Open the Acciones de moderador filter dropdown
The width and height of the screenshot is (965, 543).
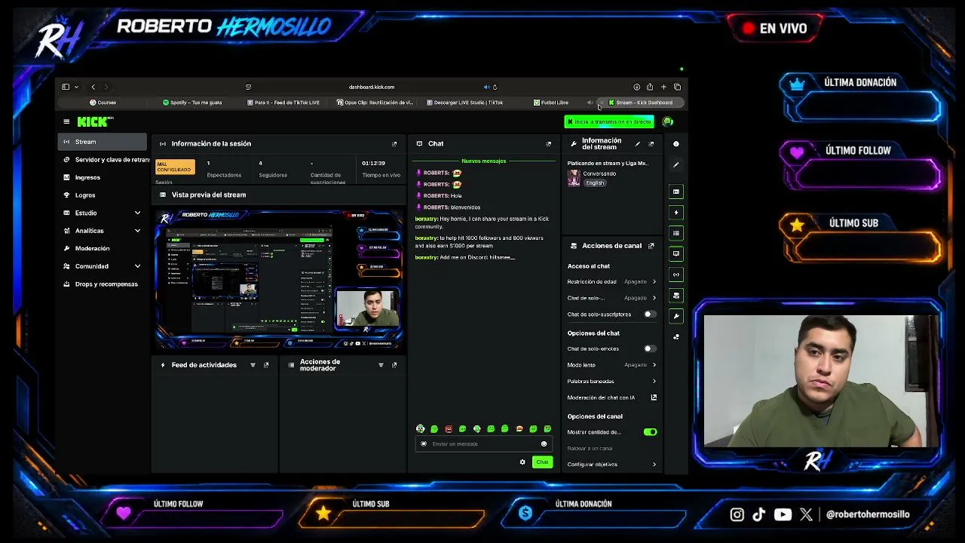point(381,365)
